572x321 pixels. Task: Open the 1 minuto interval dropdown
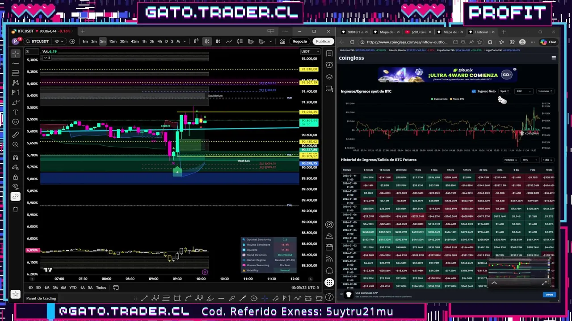(545, 91)
